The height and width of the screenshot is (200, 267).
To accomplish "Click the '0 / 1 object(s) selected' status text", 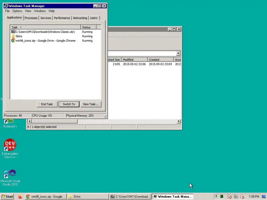I will coord(42,127).
